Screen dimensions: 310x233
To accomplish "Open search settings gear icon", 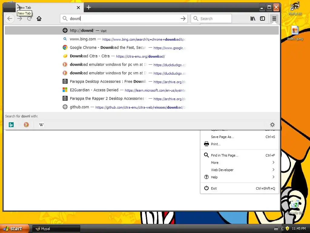I will [272, 125].
